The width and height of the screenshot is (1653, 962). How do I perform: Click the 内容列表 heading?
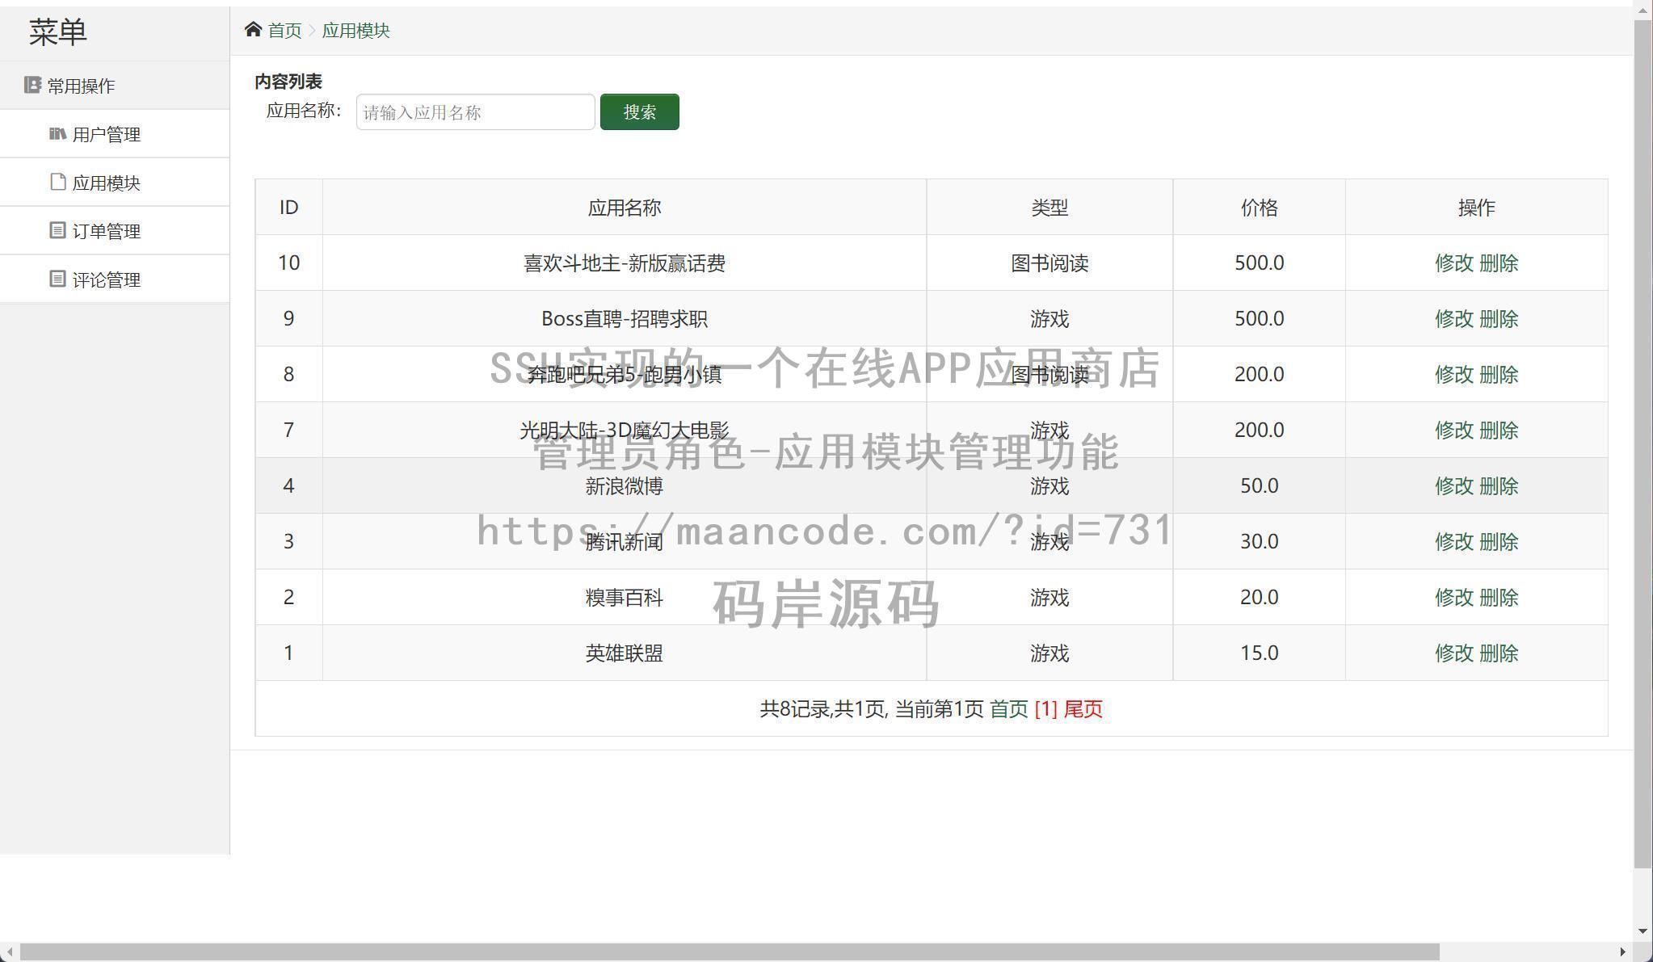pyautogui.click(x=288, y=82)
